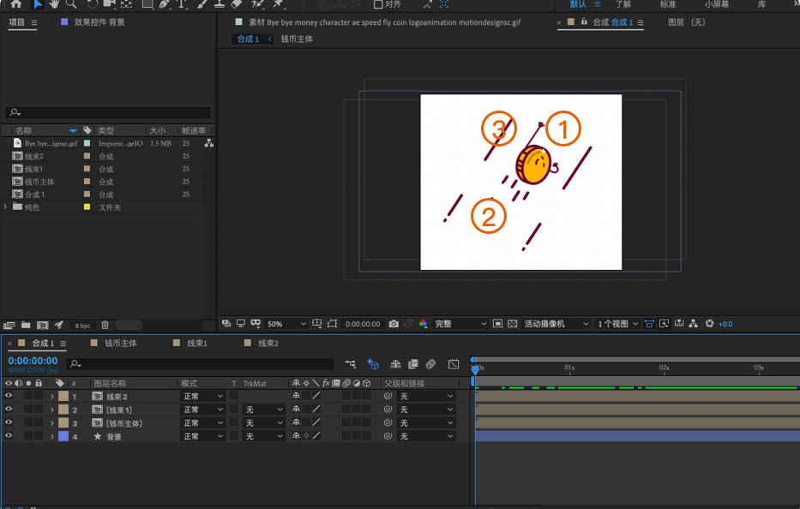Enable frame blending icon in timeline
800x509 pixels.
[413, 364]
